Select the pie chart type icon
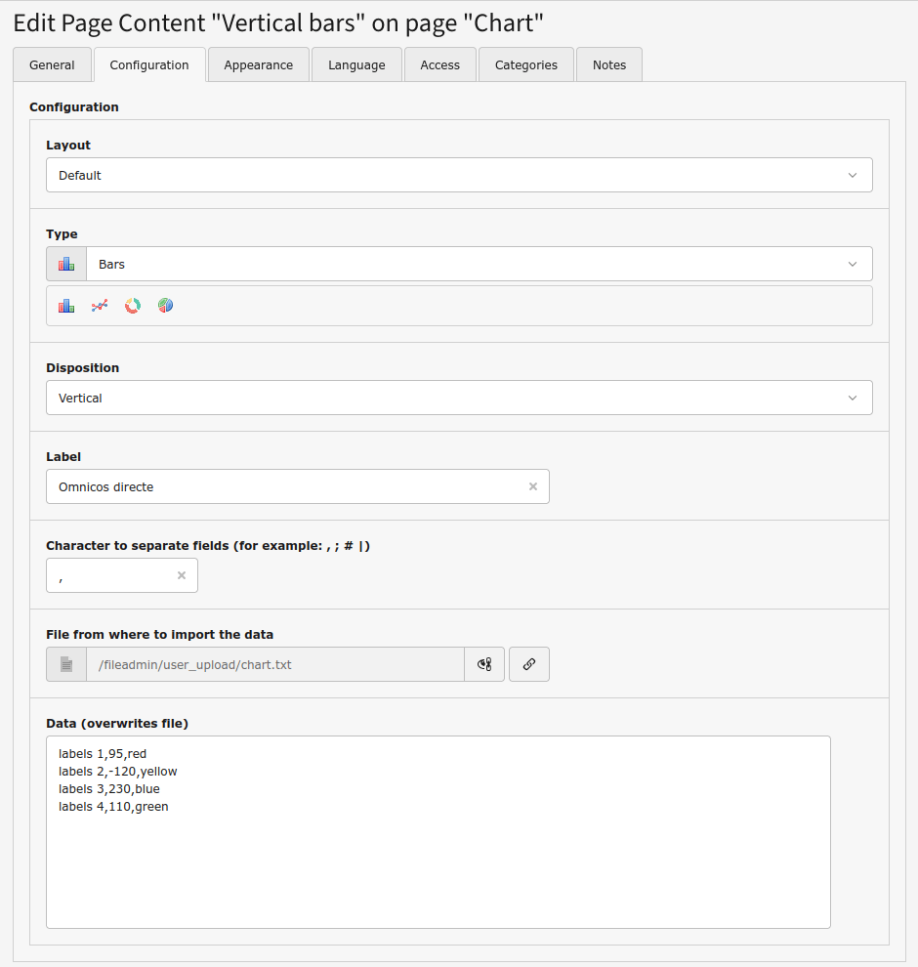Viewport: 918px width, 967px height. tap(166, 306)
